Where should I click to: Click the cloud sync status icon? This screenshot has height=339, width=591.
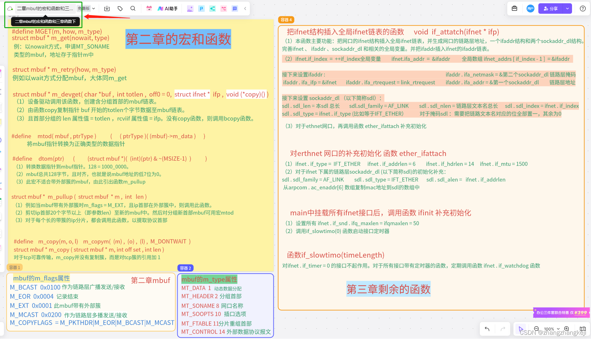pyautogui.click(x=10, y=9)
